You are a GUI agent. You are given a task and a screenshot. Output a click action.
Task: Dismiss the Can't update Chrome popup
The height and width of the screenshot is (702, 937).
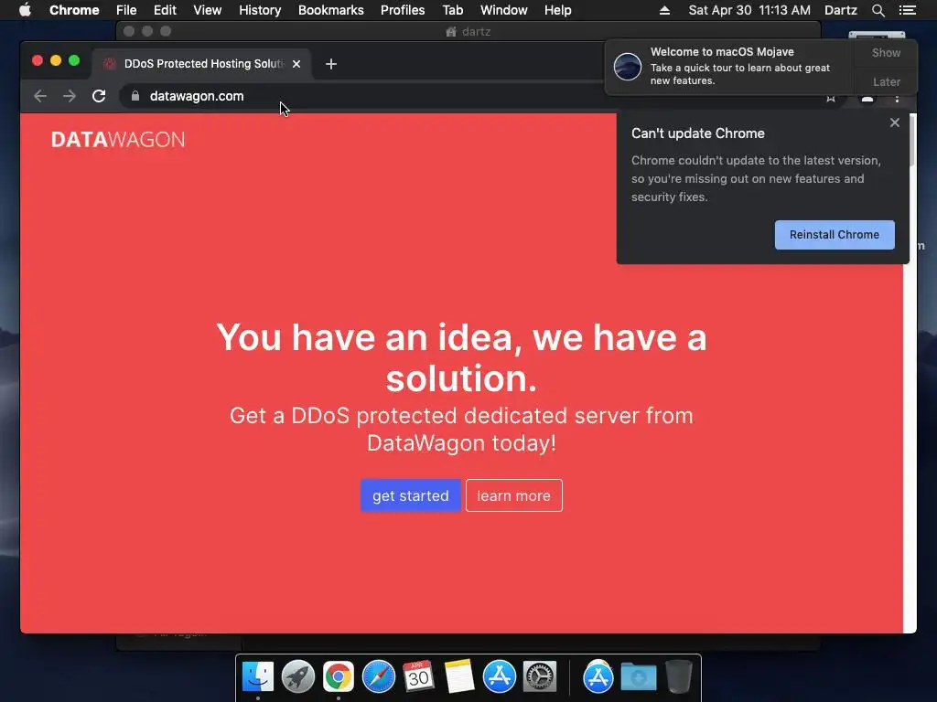[894, 122]
